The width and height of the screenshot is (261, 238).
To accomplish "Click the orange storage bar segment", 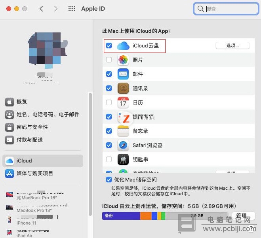I will pos(146,216).
